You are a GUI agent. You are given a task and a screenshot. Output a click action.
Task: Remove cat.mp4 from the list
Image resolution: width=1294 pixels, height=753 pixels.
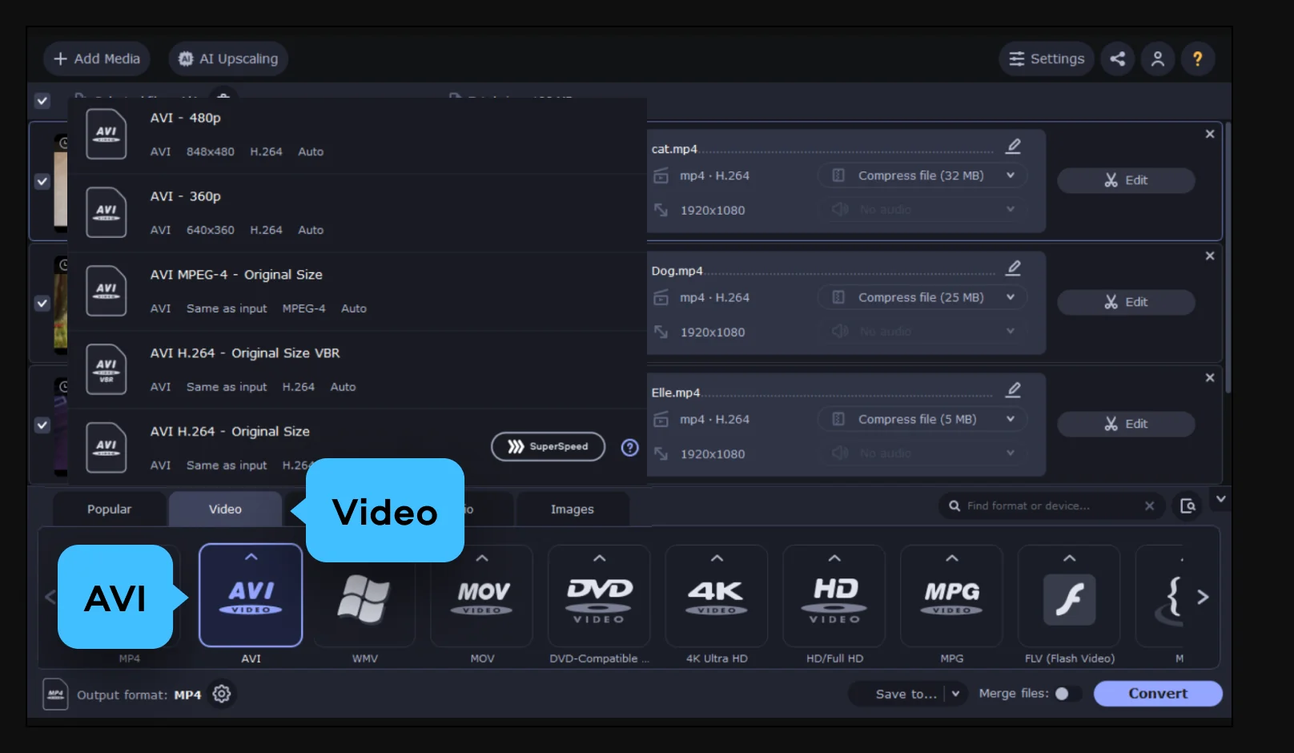1210,134
